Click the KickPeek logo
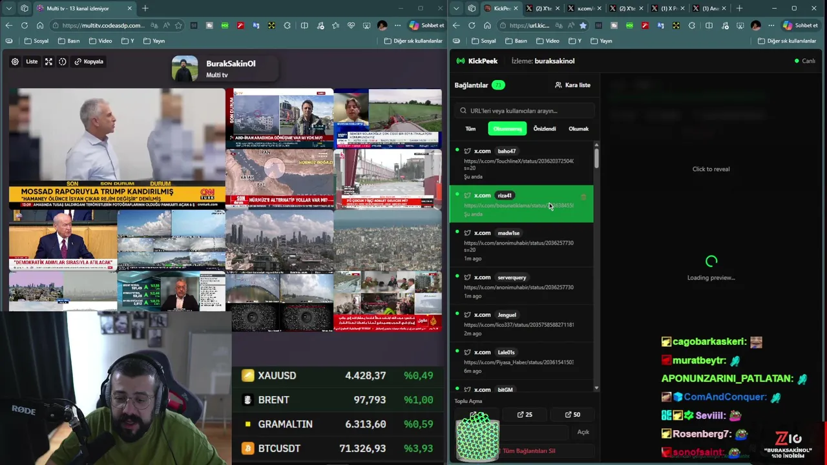 pyautogui.click(x=477, y=61)
